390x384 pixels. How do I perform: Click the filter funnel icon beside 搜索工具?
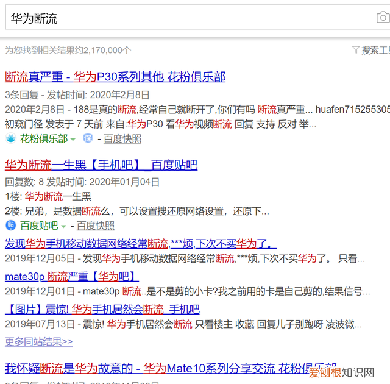pyautogui.click(x=356, y=50)
